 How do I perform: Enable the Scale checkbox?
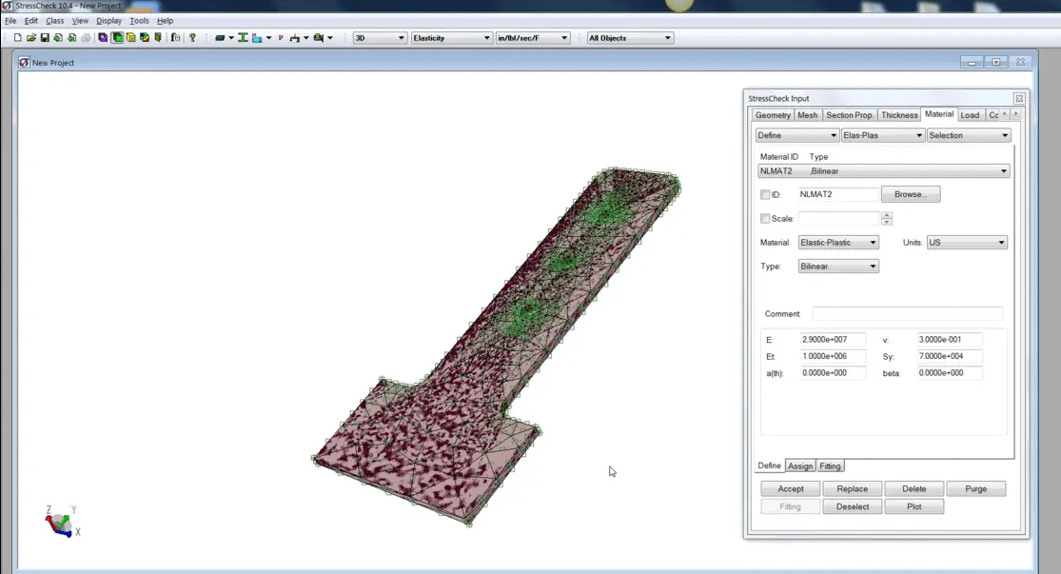765,218
